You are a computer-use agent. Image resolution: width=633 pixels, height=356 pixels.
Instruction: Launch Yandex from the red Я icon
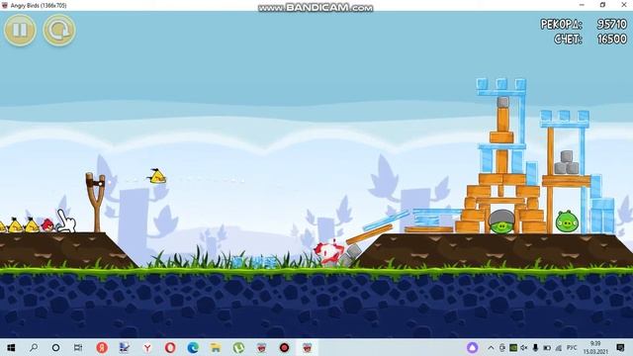(102, 347)
